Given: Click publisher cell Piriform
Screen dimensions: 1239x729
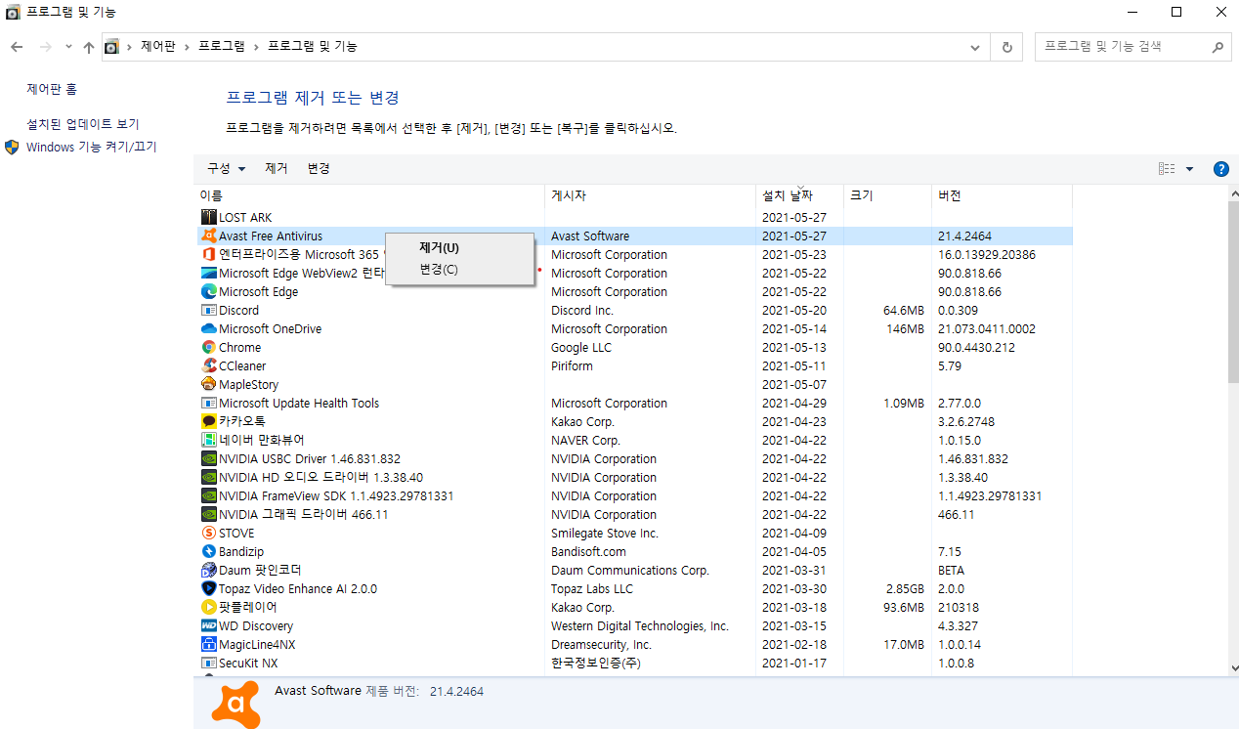Looking at the screenshot, I should [x=572, y=365].
